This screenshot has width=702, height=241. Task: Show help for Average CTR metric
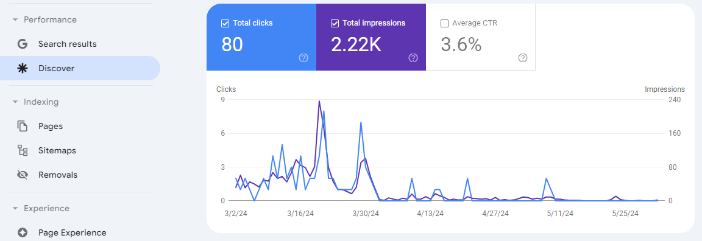[x=522, y=58]
